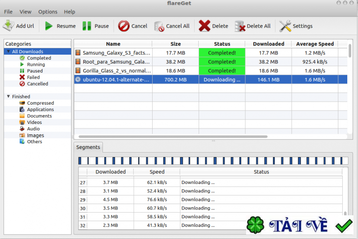
Task: Click the Cancel All button label
Action: coord(178,26)
